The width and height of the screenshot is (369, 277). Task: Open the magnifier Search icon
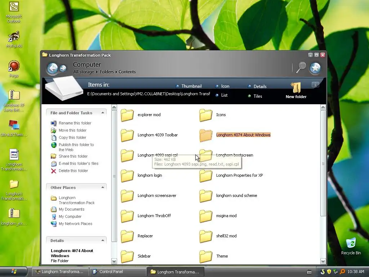click(301, 67)
